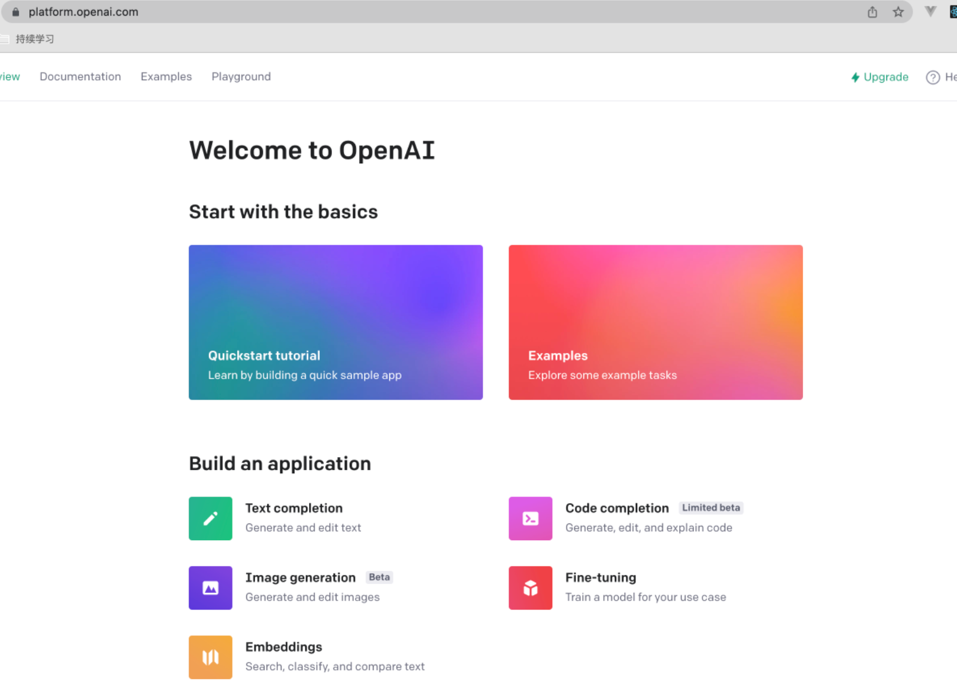Click the pink Code completion terminal icon
The width and height of the screenshot is (957, 682).
pos(531,519)
